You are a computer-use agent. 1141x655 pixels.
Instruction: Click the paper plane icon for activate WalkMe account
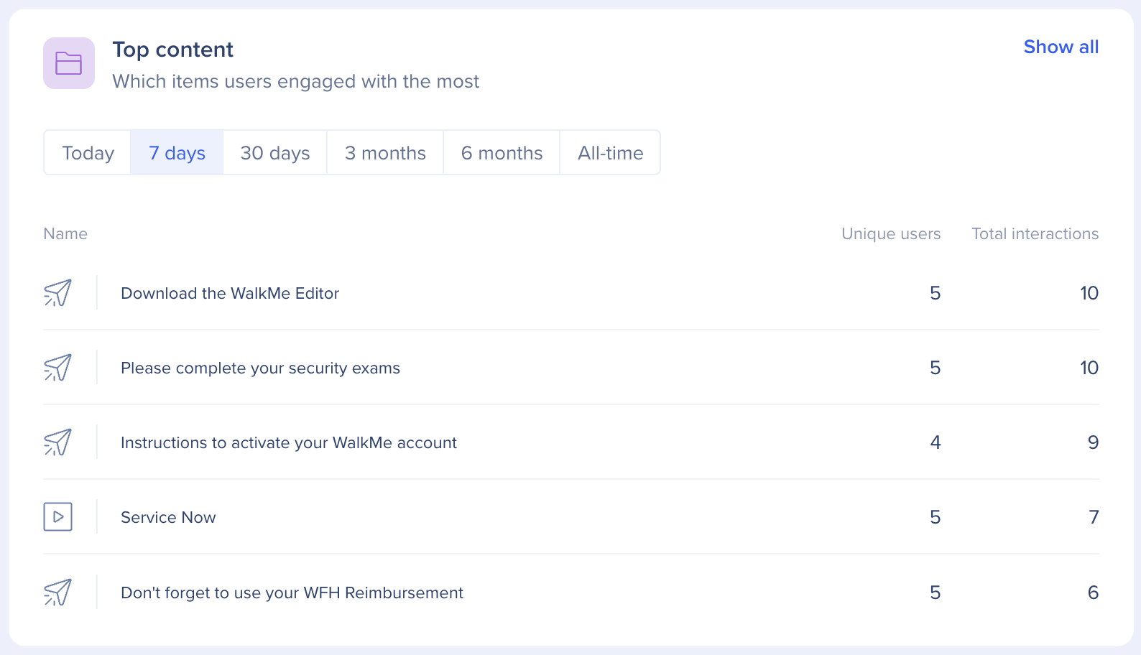[x=57, y=442]
